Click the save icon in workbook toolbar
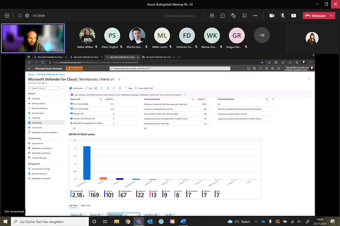Screen dimensions: 340x226 (96, 88)
